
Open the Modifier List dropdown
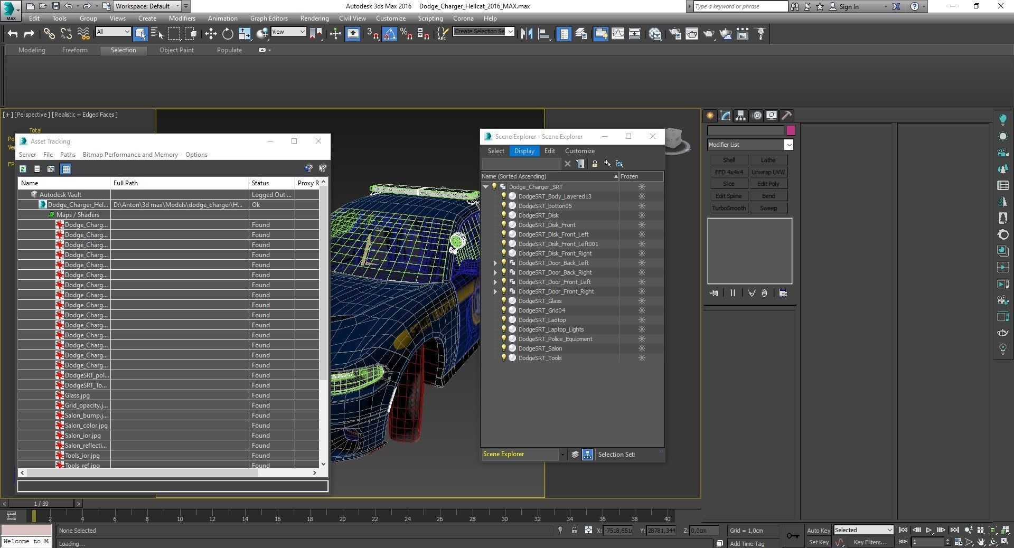pyautogui.click(x=750, y=145)
